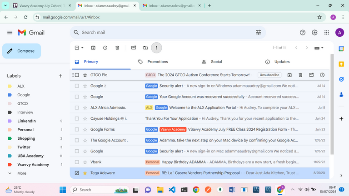Delete the GTCO Plc email via row trash icon

coord(300,75)
